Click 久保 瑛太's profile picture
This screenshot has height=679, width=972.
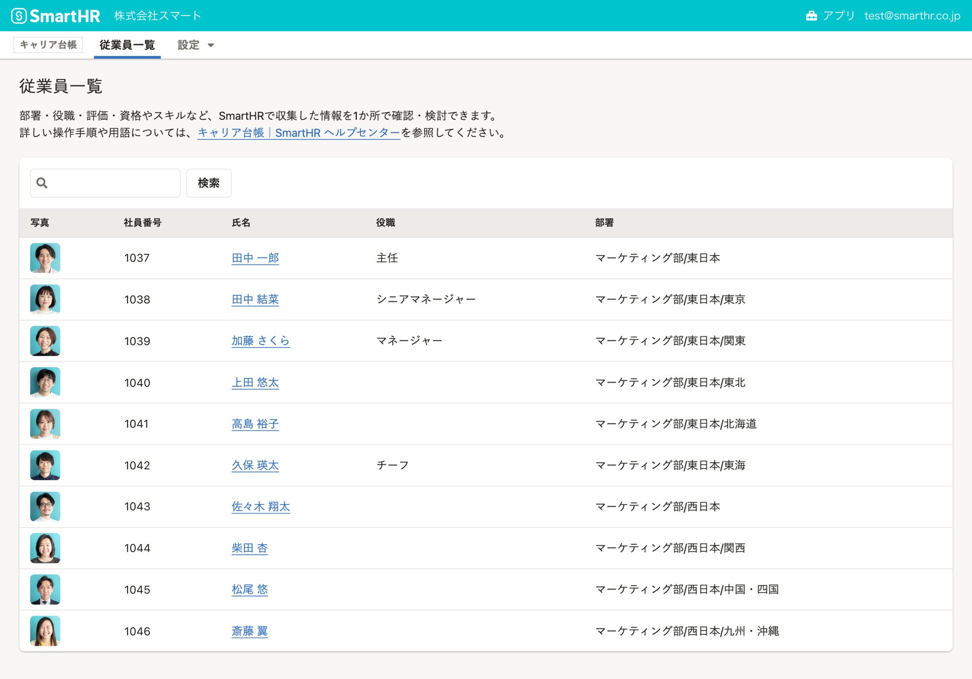(x=45, y=465)
